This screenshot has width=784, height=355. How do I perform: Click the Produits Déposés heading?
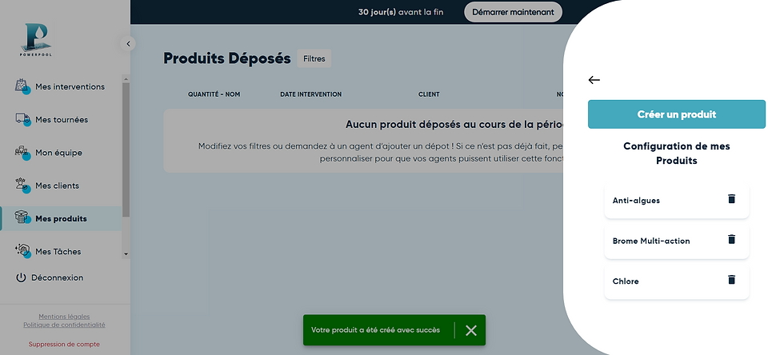pos(227,58)
